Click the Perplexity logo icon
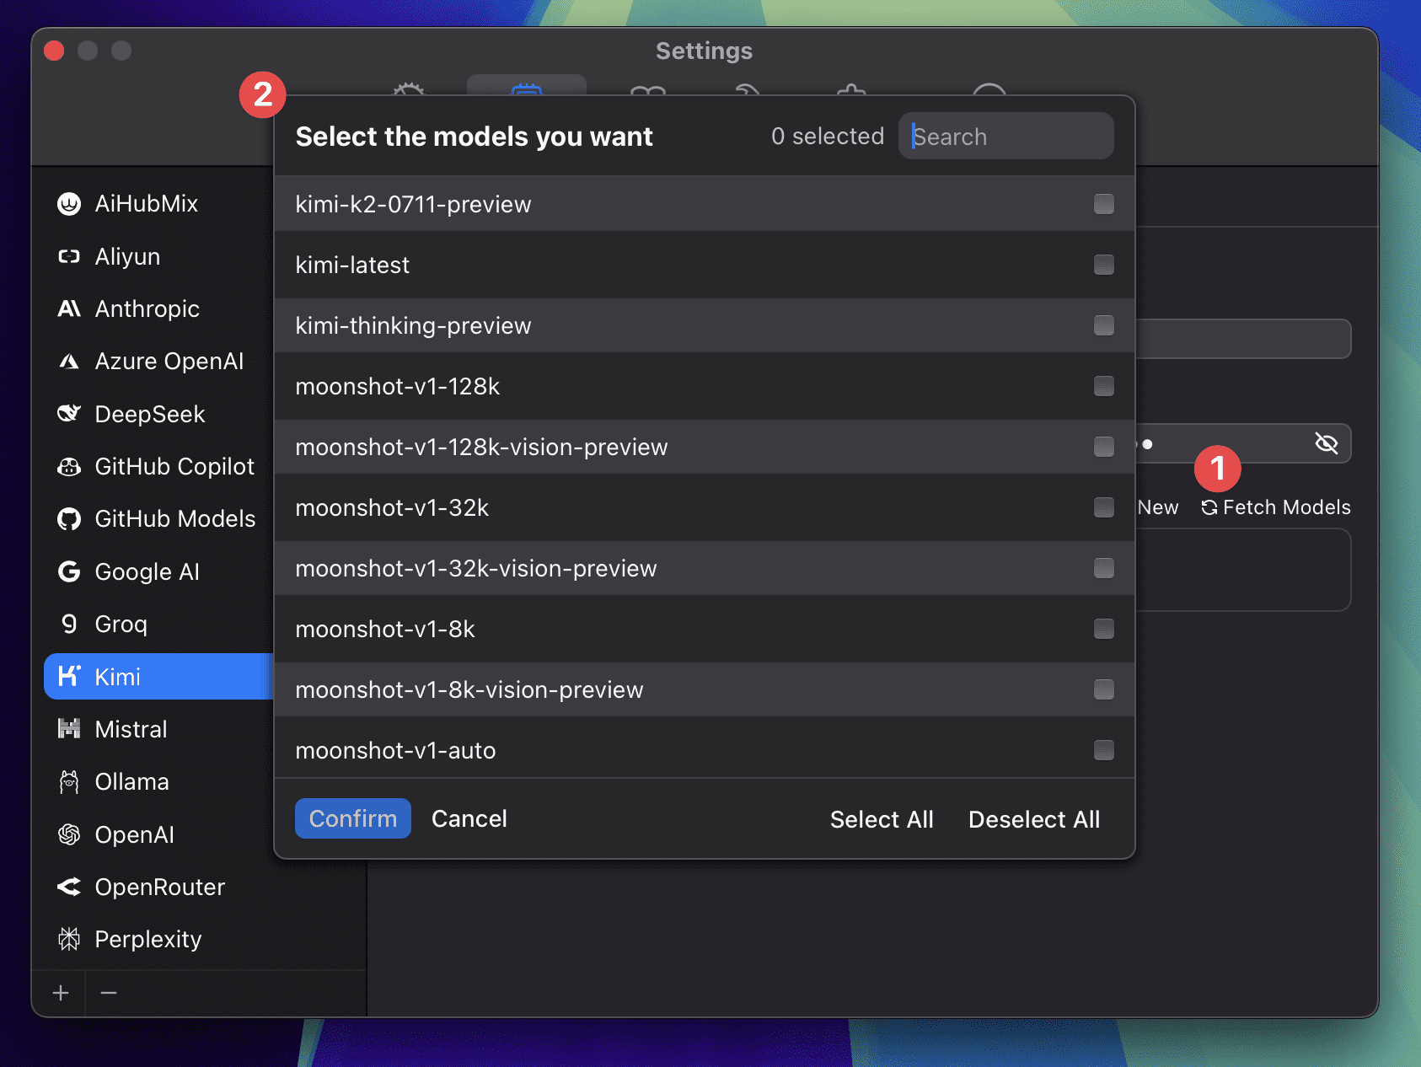 69,939
